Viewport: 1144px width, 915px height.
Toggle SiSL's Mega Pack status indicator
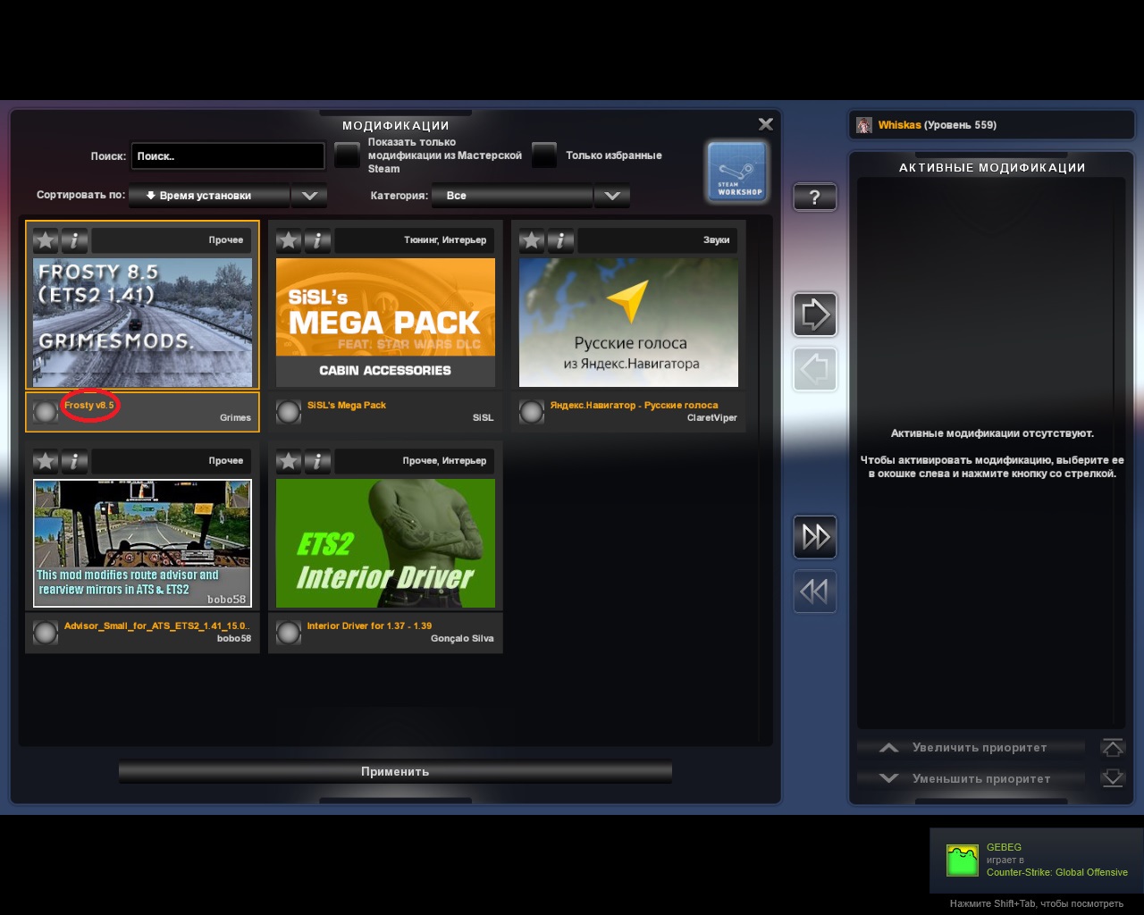pos(289,412)
